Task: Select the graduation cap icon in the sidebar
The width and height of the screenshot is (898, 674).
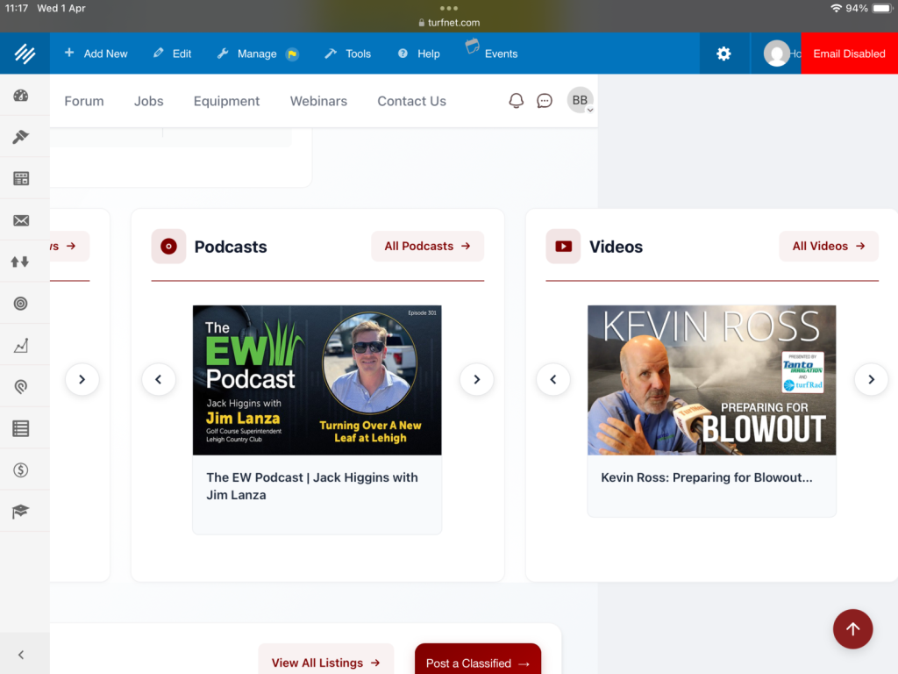Action: point(21,512)
